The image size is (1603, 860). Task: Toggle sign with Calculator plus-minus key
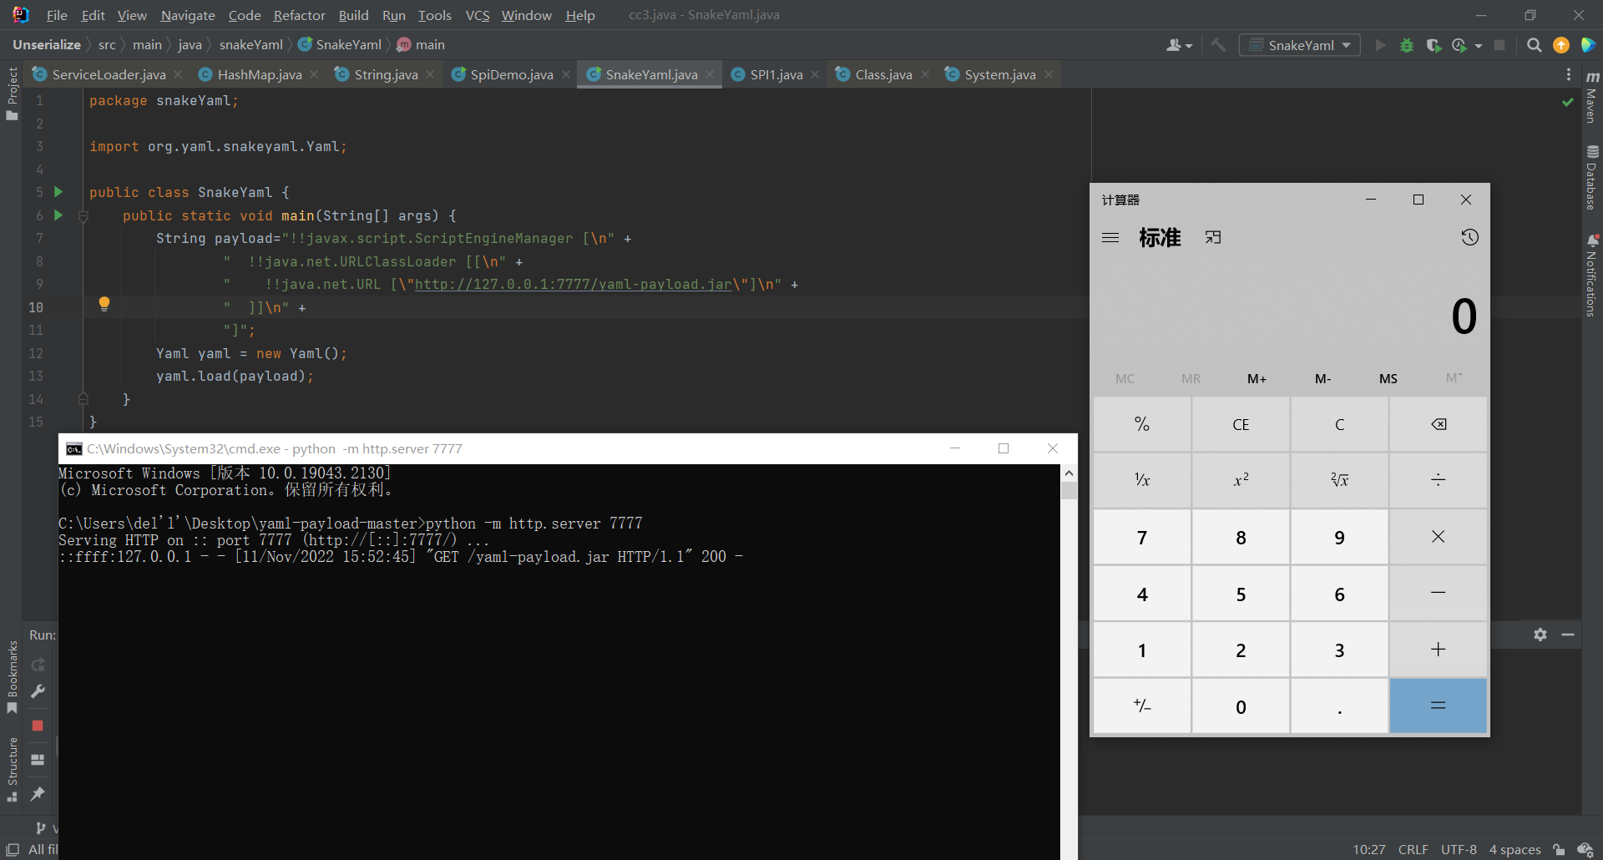1142,706
